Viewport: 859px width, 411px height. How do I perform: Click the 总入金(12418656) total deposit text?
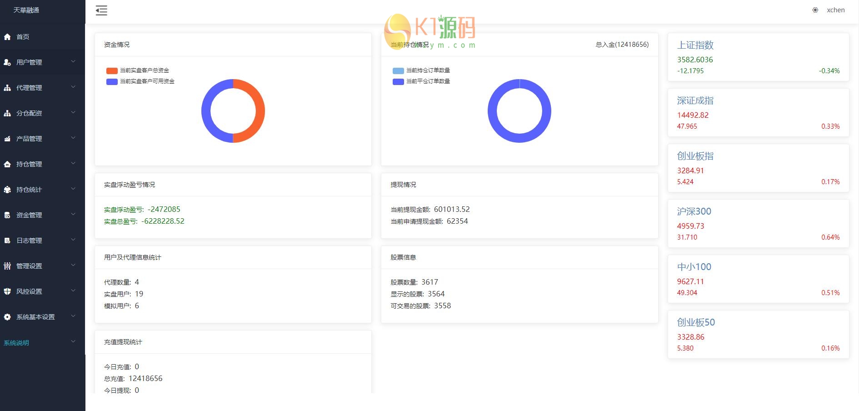[x=621, y=45]
